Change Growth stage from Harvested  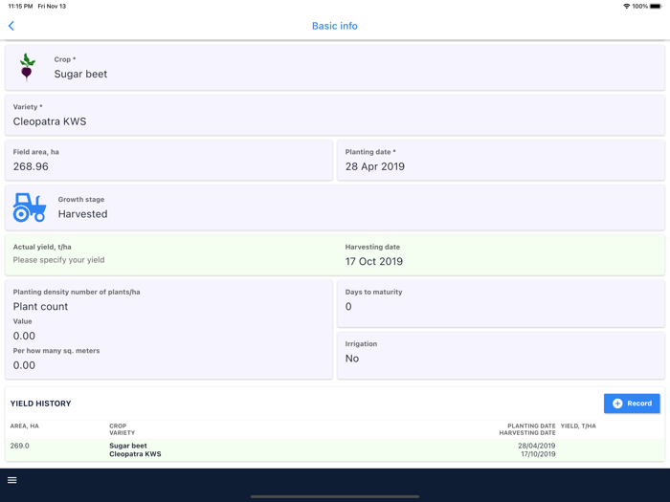[x=335, y=207]
